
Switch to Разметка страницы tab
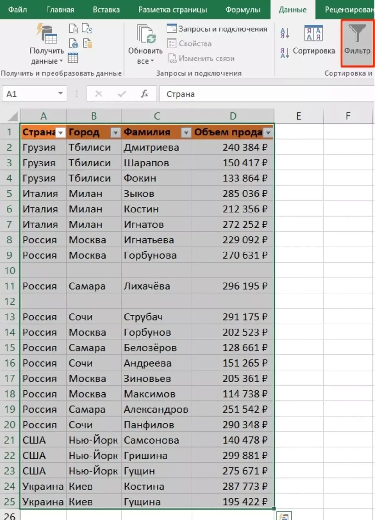(x=172, y=9)
